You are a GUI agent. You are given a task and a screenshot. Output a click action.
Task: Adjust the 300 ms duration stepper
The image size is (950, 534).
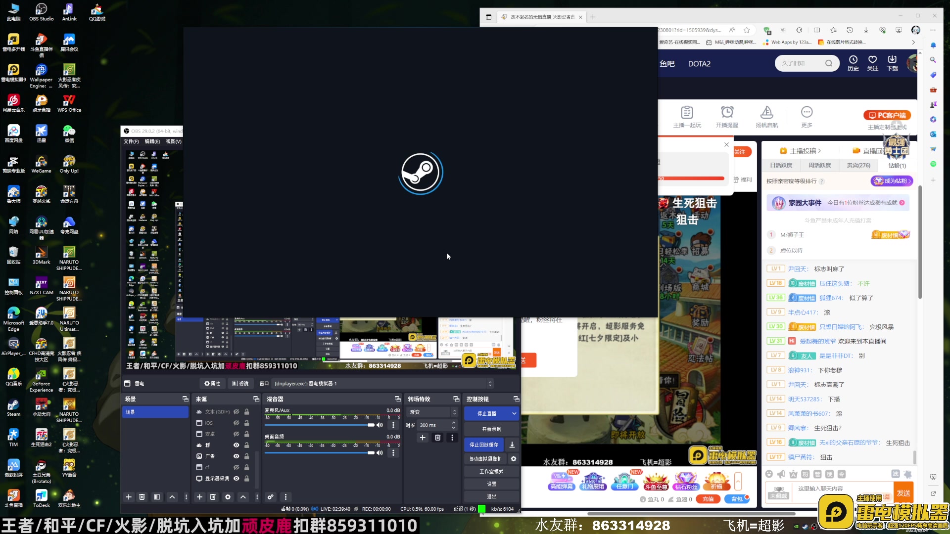tap(454, 425)
